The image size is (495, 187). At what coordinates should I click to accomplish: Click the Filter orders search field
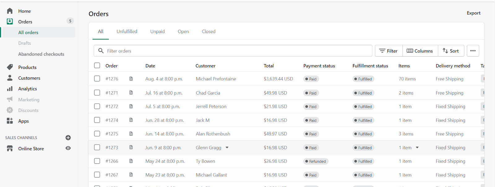click(x=235, y=51)
